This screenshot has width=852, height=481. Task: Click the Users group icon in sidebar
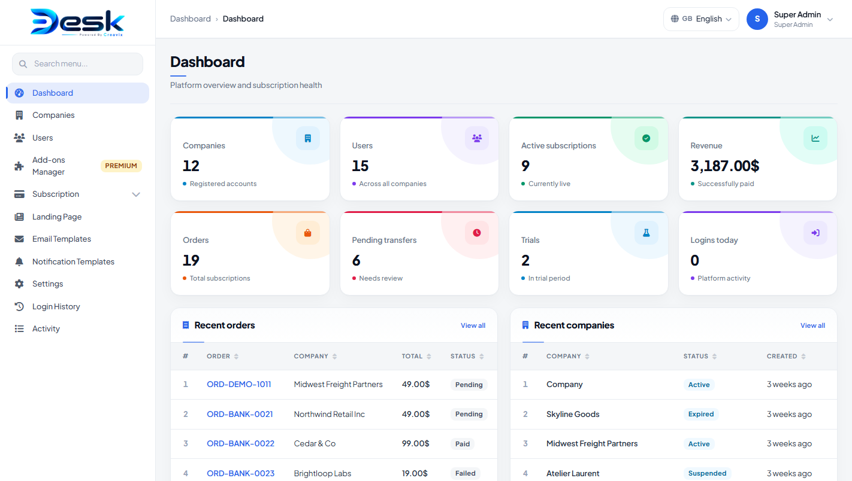point(19,138)
